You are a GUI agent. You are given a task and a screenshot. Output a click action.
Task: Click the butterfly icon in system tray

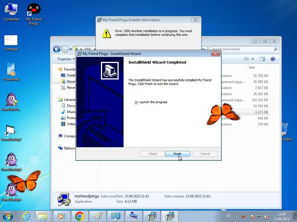click(244, 217)
